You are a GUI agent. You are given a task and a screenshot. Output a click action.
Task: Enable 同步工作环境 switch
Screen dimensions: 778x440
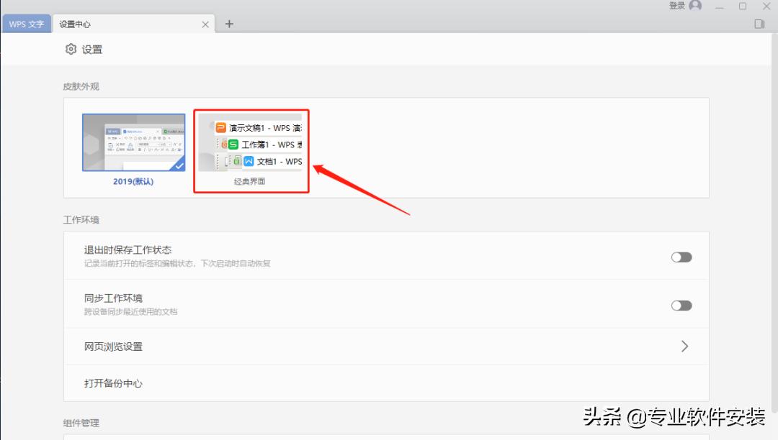[x=681, y=306]
